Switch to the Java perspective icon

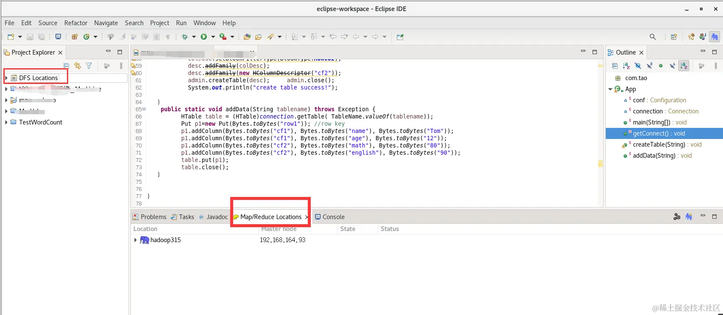pos(703,37)
